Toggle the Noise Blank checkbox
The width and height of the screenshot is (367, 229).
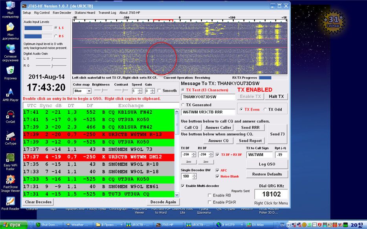point(218,176)
